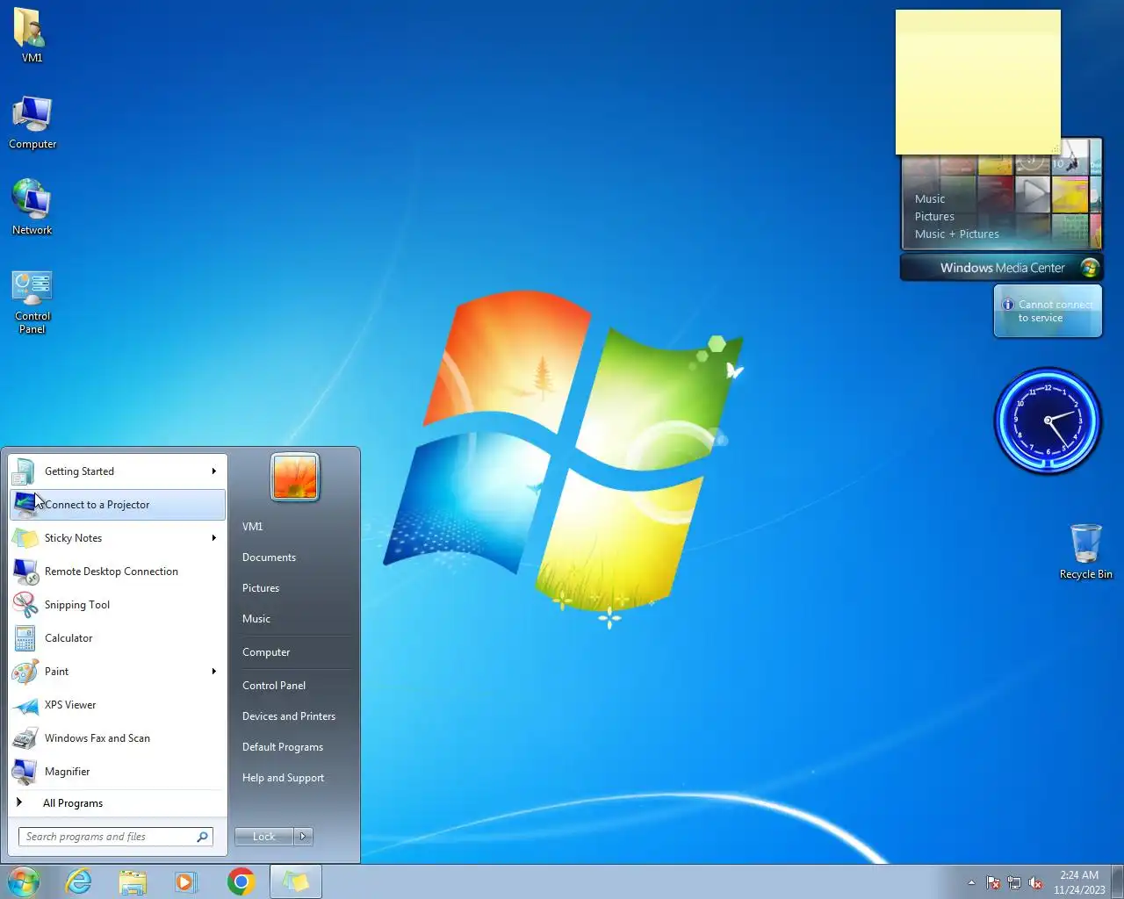The height and width of the screenshot is (899, 1124).
Task: Click the taskbar date and time
Action: click(1079, 882)
